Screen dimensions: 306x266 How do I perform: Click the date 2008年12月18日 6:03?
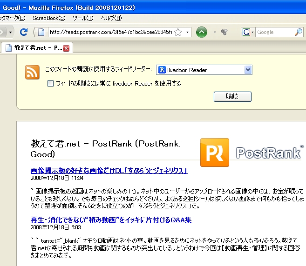coord(55,227)
